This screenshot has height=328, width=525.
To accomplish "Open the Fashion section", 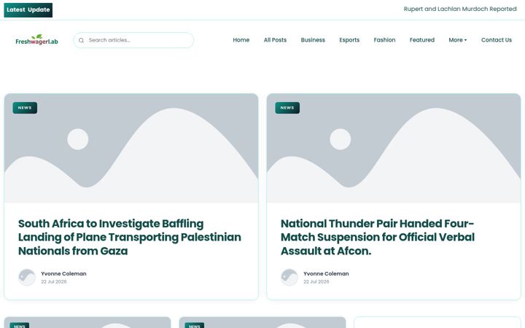I will coord(384,40).
